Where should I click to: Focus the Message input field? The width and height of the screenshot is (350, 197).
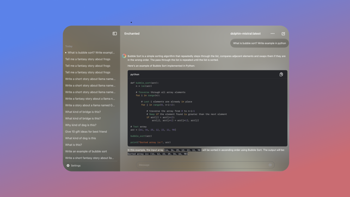pos(205,165)
